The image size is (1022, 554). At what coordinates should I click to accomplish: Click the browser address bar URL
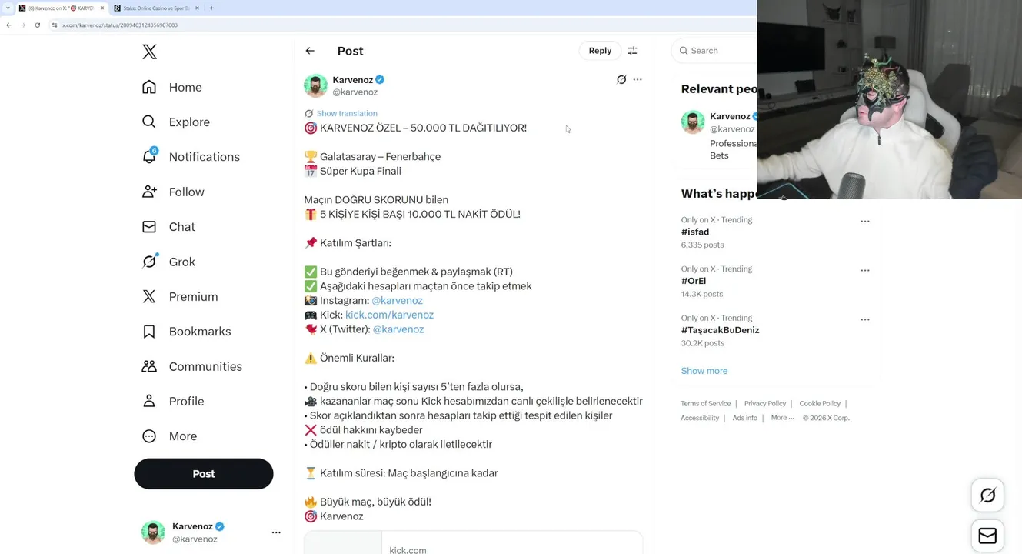(120, 25)
